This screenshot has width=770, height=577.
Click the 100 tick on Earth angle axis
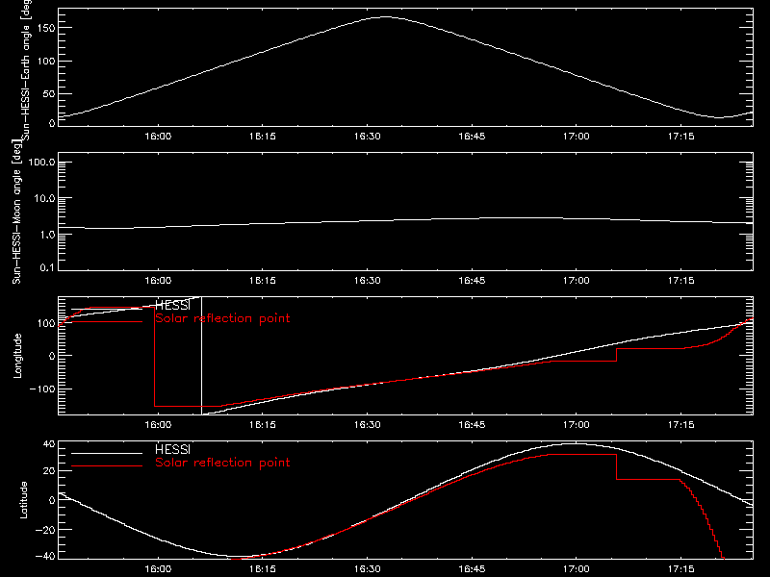pos(46,61)
